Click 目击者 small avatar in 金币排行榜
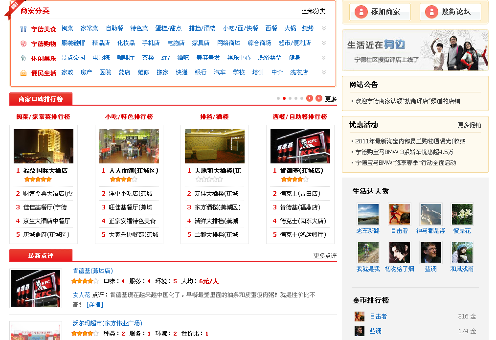 [x=360, y=317]
